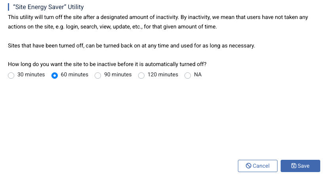The width and height of the screenshot is (323, 178).
Task: Click the "90 minutes" text label
Action: click(118, 74)
